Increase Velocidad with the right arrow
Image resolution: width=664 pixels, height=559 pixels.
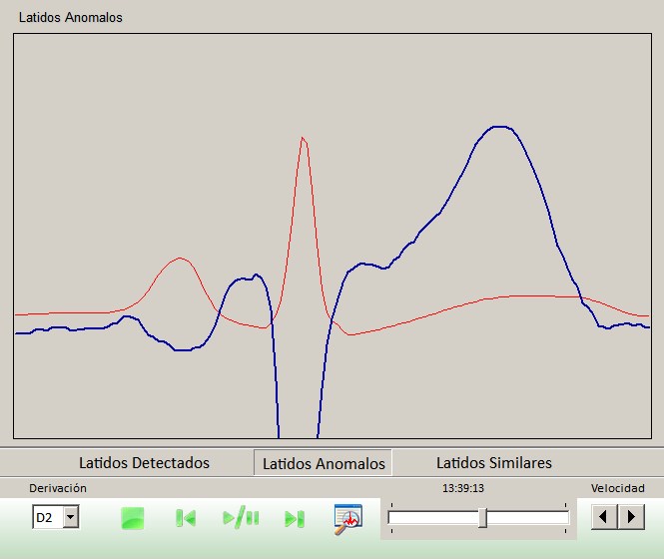(631, 516)
